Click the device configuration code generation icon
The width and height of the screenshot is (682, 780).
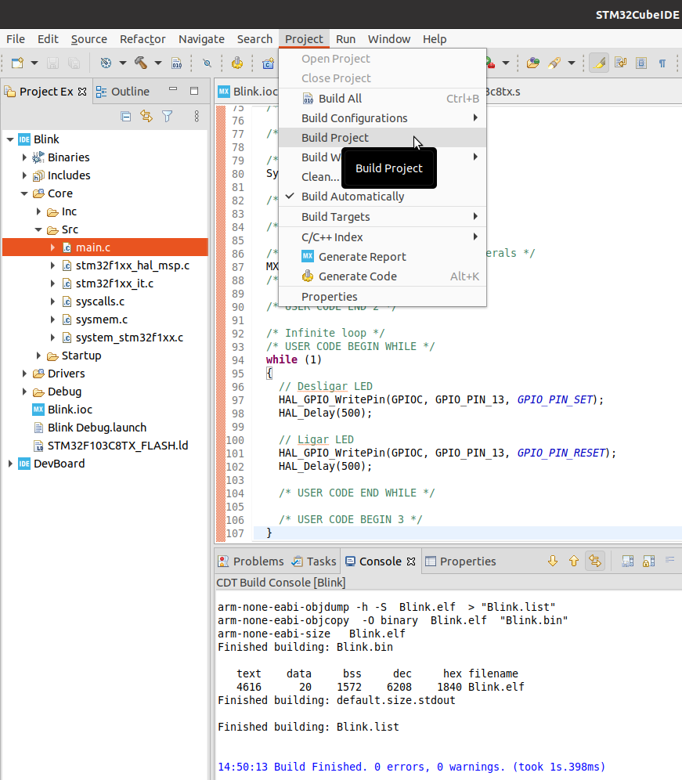[237, 63]
